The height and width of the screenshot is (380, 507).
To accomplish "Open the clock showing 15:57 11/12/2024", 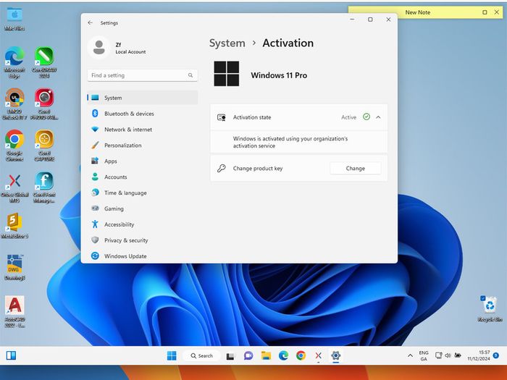I will (x=479, y=356).
